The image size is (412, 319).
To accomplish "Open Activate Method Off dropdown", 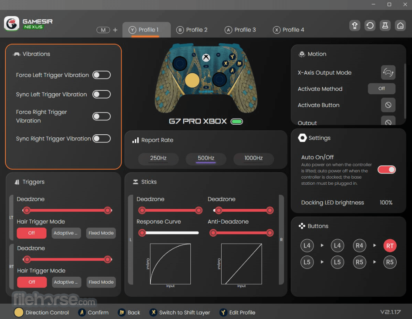I will 382,89.
